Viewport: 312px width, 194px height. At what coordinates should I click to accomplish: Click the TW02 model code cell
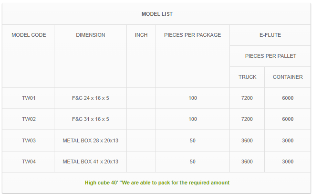tap(29, 119)
